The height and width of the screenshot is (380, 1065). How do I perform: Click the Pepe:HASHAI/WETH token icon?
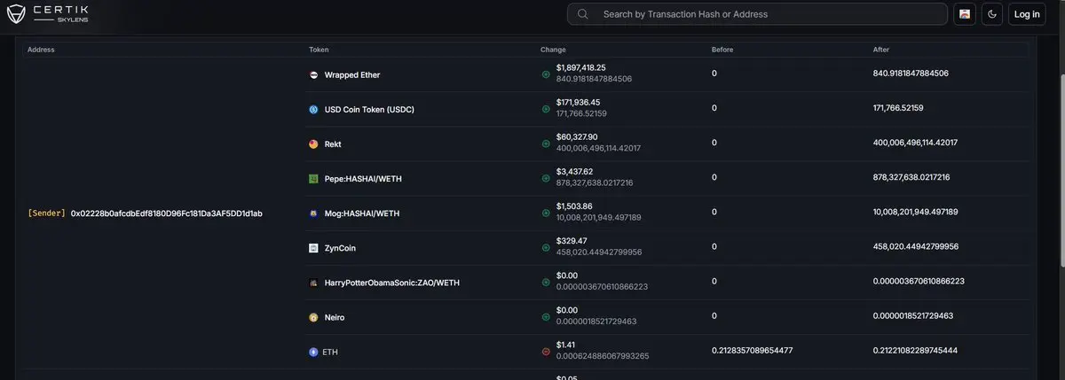(313, 179)
